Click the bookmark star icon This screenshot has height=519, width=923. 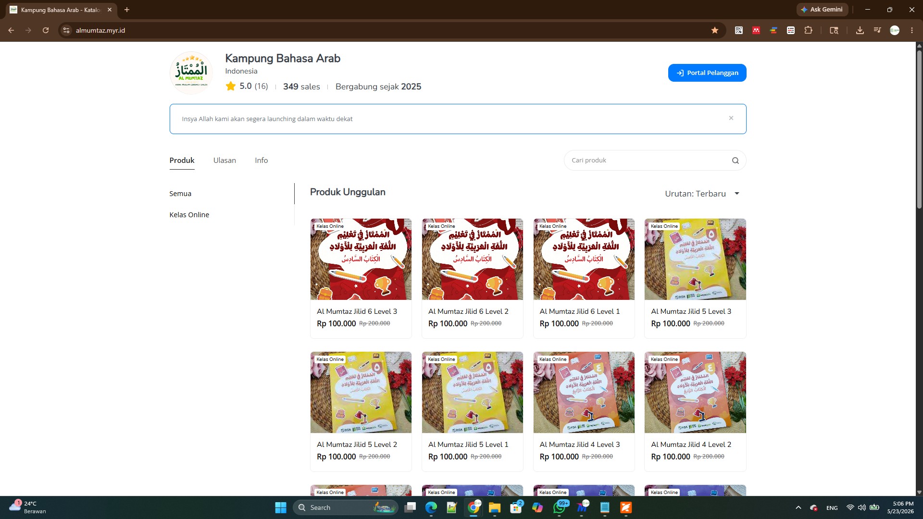[715, 30]
